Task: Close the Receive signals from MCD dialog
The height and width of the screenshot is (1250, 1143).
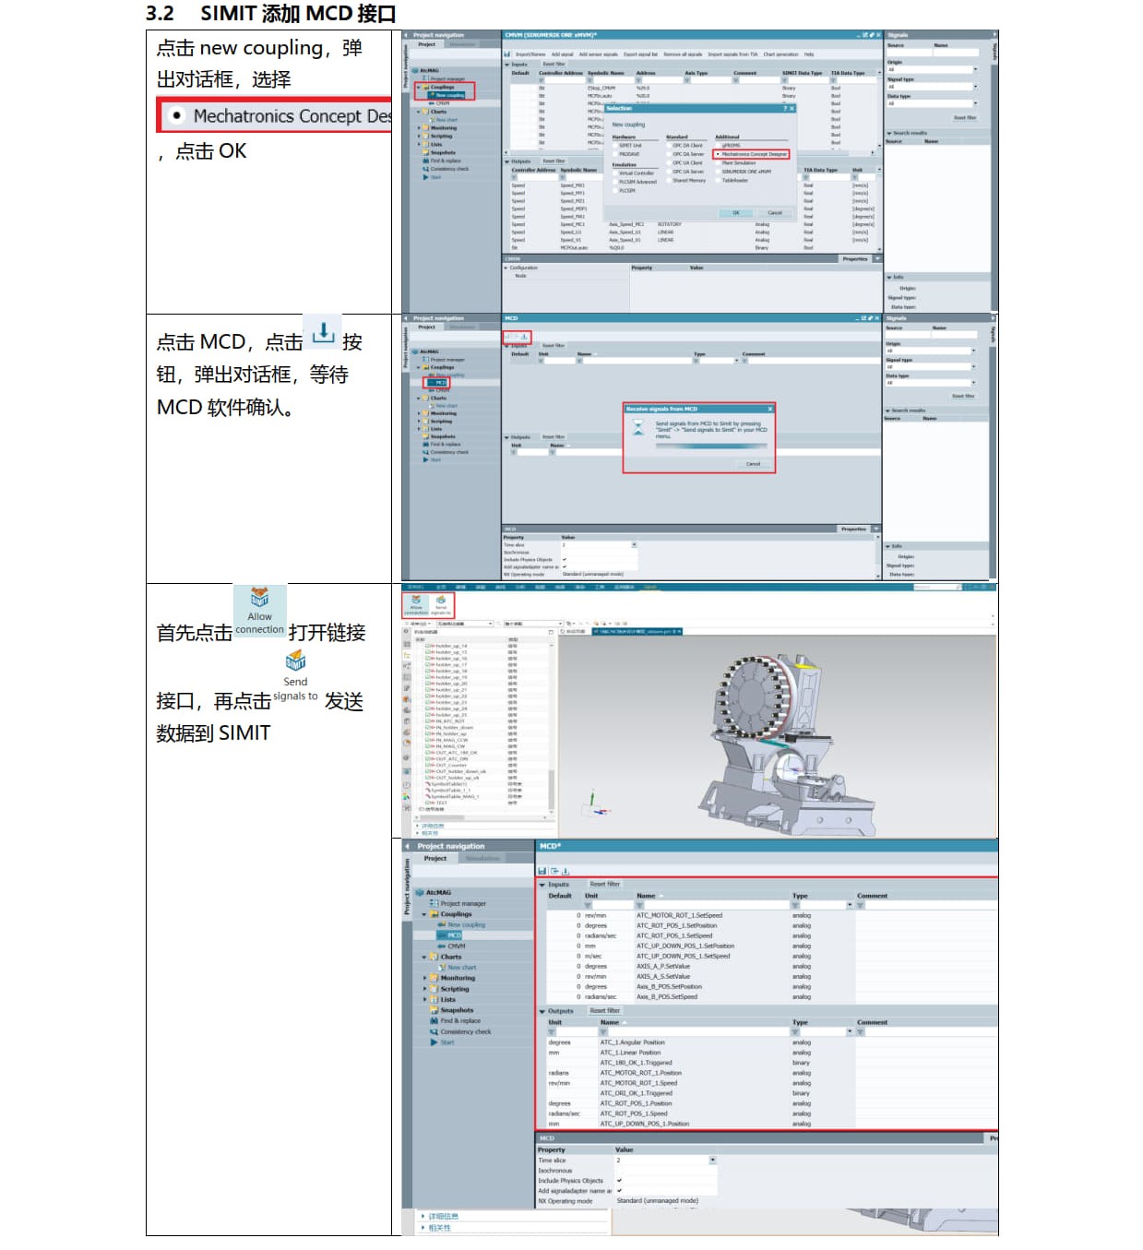Action: tap(770, 409)
